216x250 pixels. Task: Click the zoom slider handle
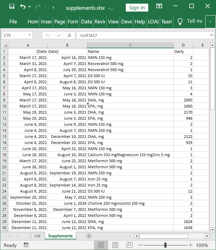pos(165,245)
